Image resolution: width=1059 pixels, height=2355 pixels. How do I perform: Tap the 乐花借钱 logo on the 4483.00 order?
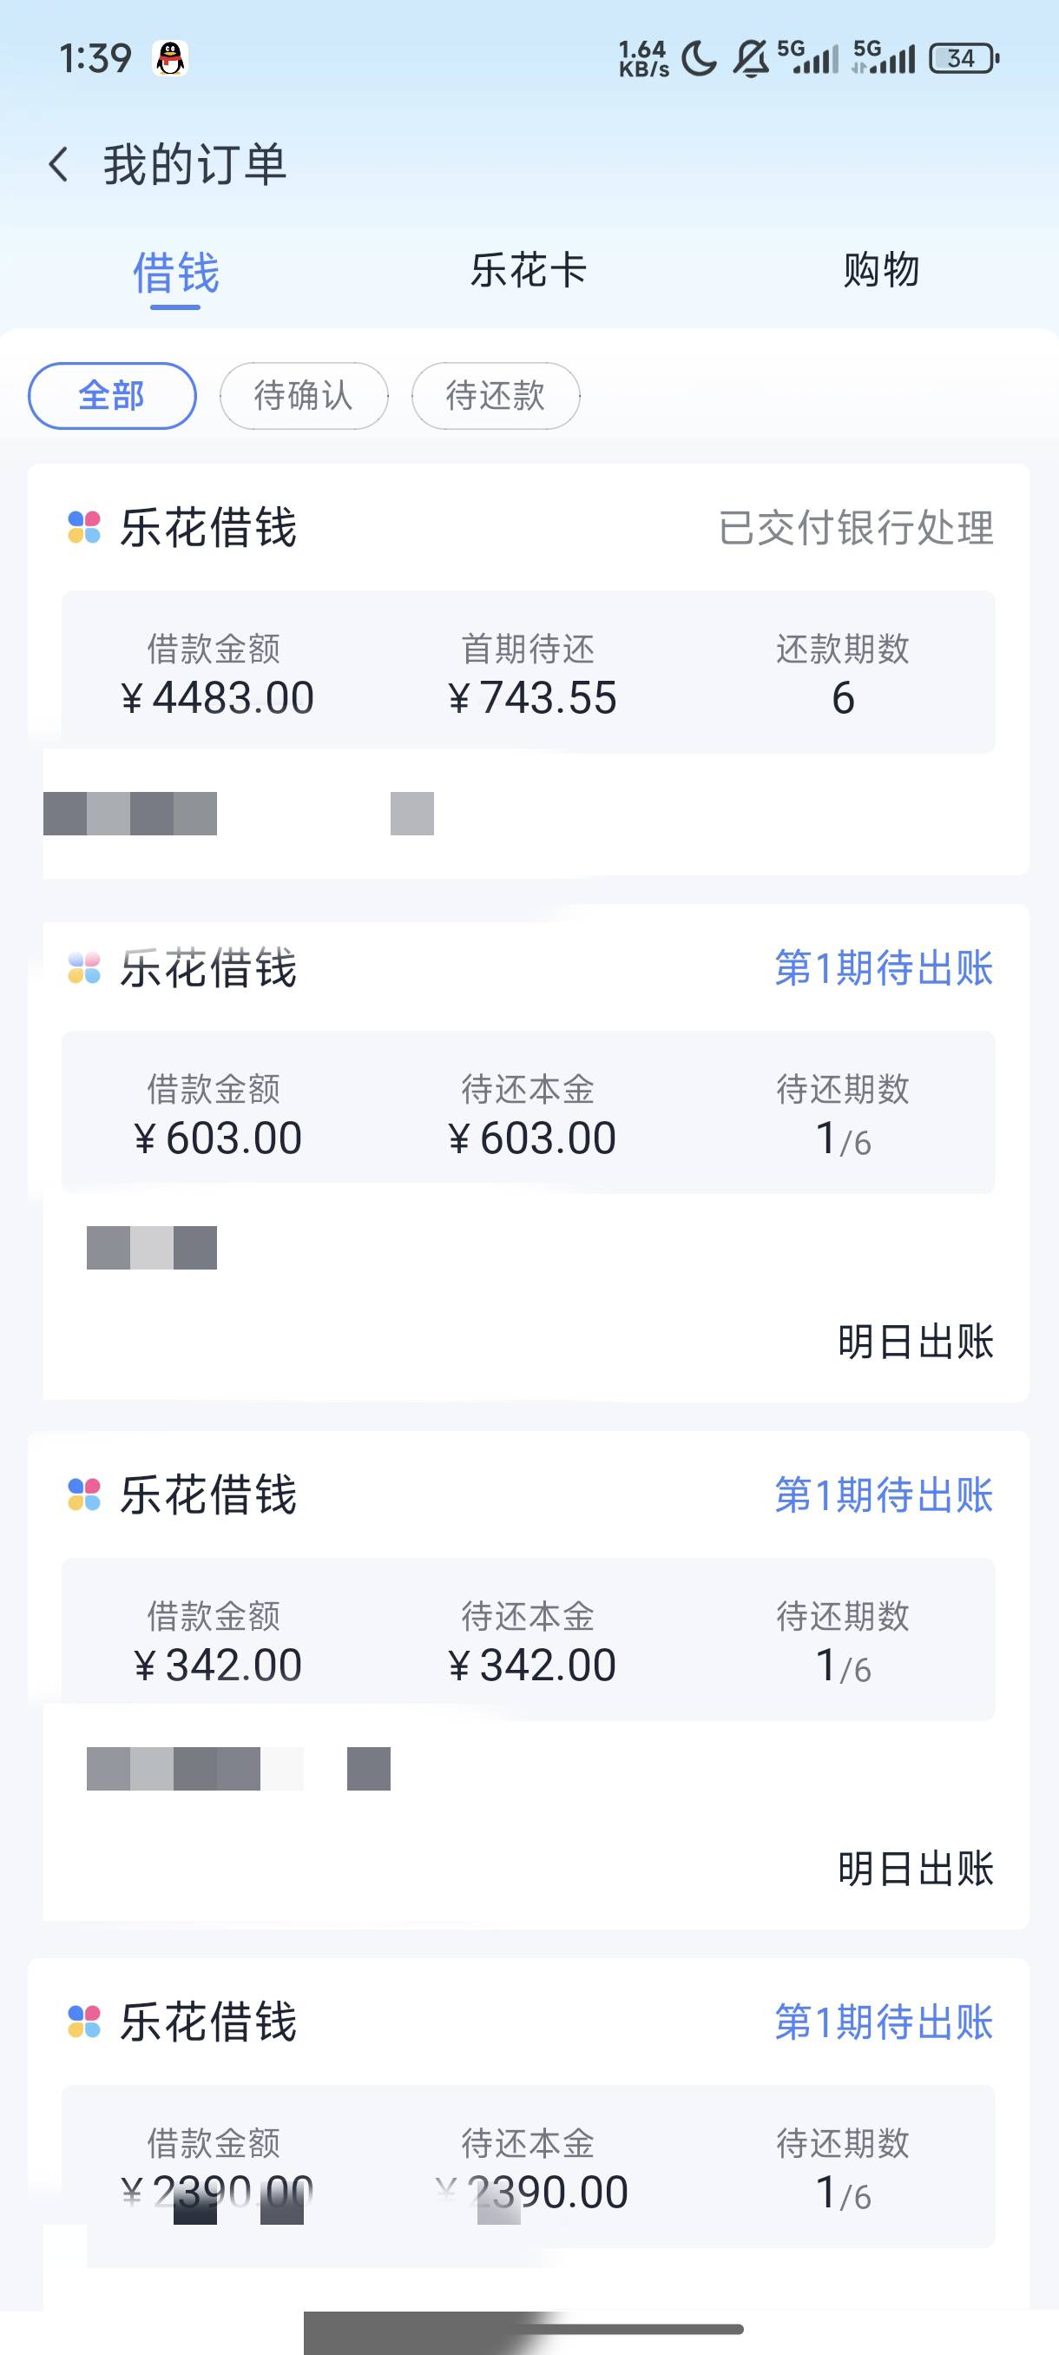[84, 527]
